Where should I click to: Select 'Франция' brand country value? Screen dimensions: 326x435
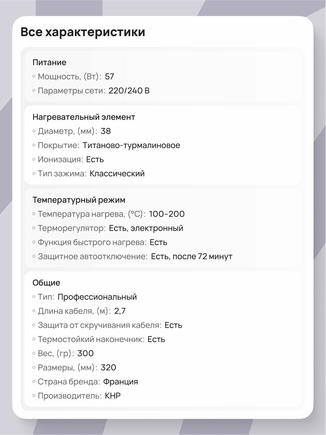coord(121,382)
